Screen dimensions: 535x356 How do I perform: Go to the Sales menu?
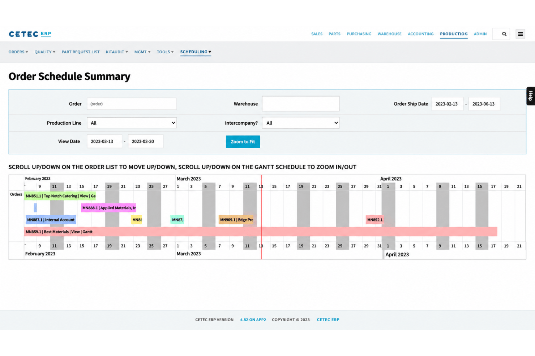coord(317,34)
